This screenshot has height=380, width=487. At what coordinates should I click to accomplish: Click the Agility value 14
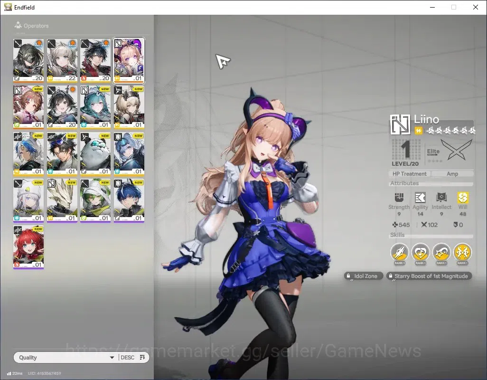click(x=420, y=214)
